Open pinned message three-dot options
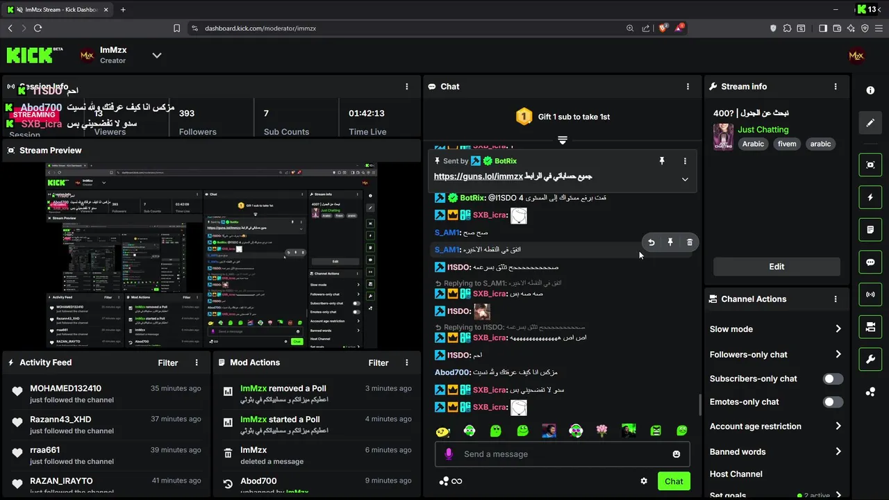This screenshot has height=500, width=889. click(685, 161)
